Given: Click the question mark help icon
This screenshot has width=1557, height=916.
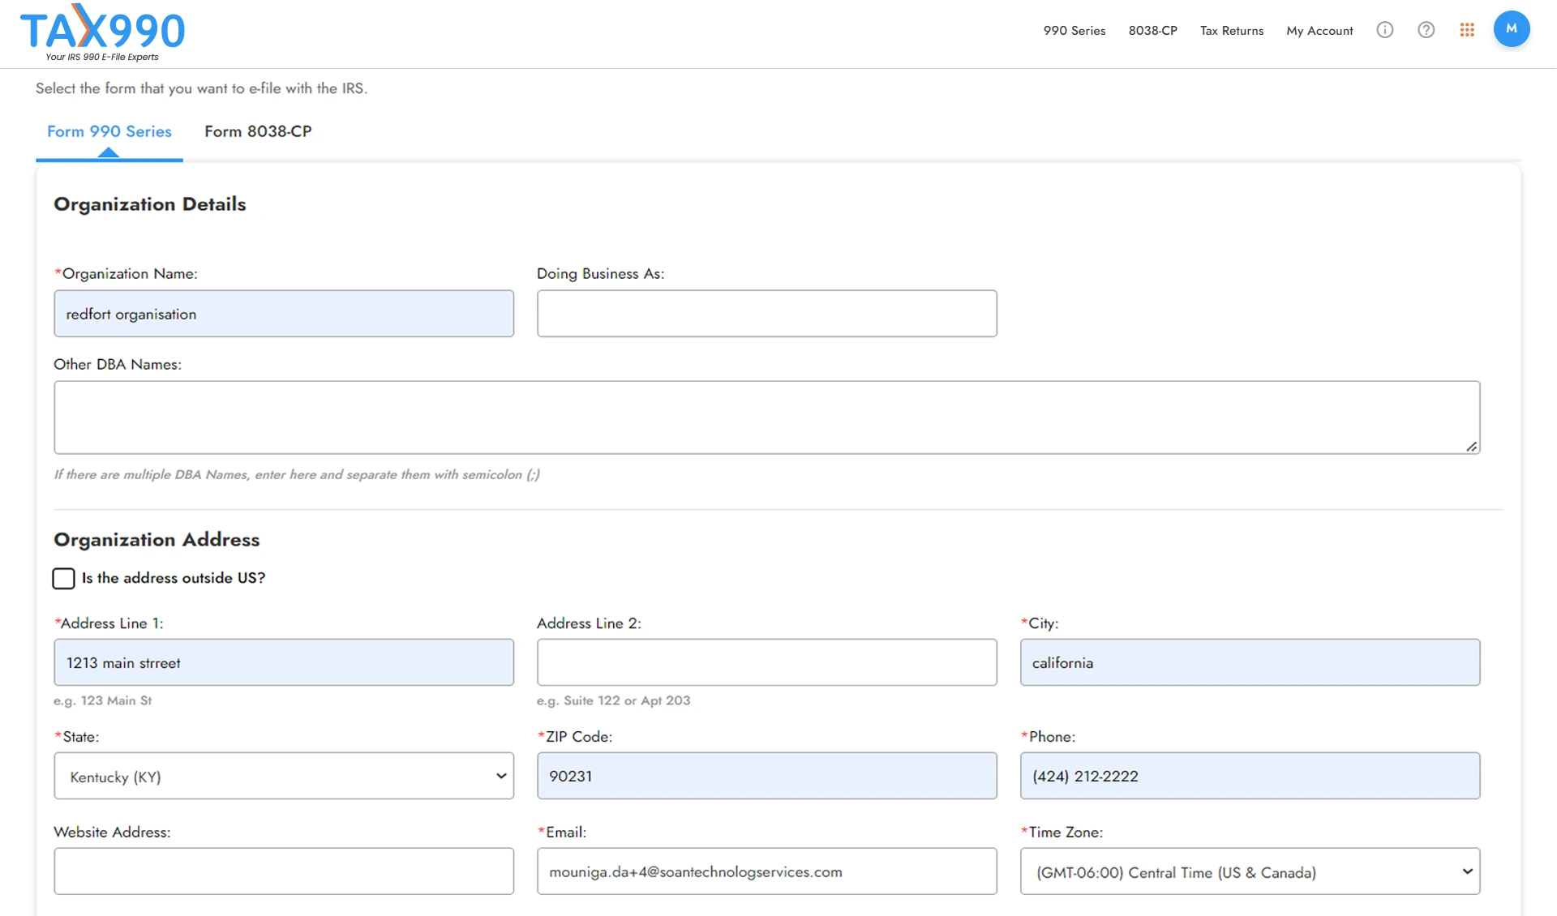Looking at the screenshot, I should click(x=1425, y=29).
